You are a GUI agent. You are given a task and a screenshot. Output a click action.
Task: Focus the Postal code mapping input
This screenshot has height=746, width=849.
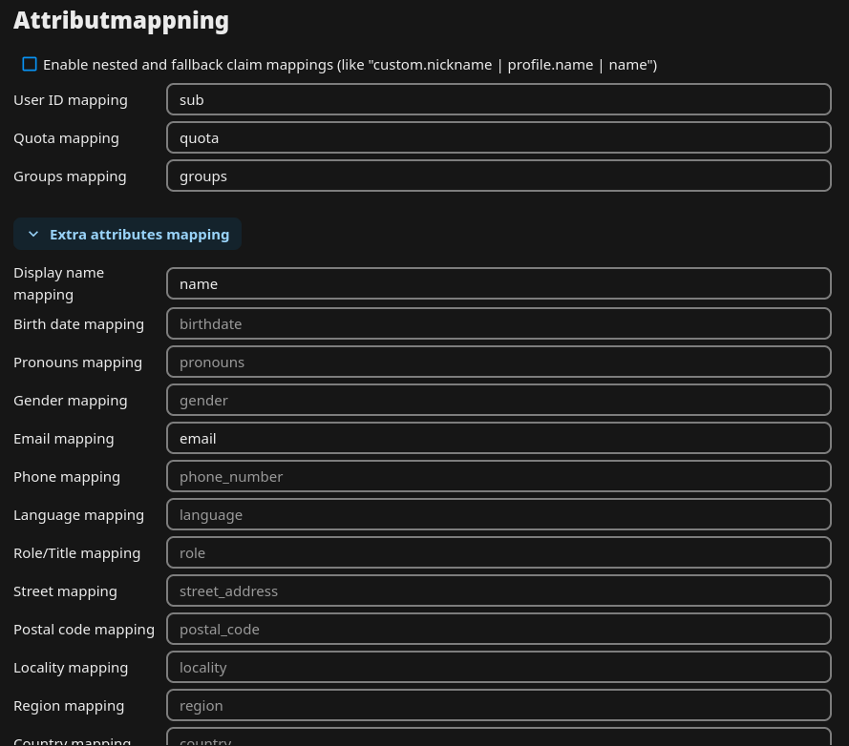pyautogui.click(x=499, y=629)
